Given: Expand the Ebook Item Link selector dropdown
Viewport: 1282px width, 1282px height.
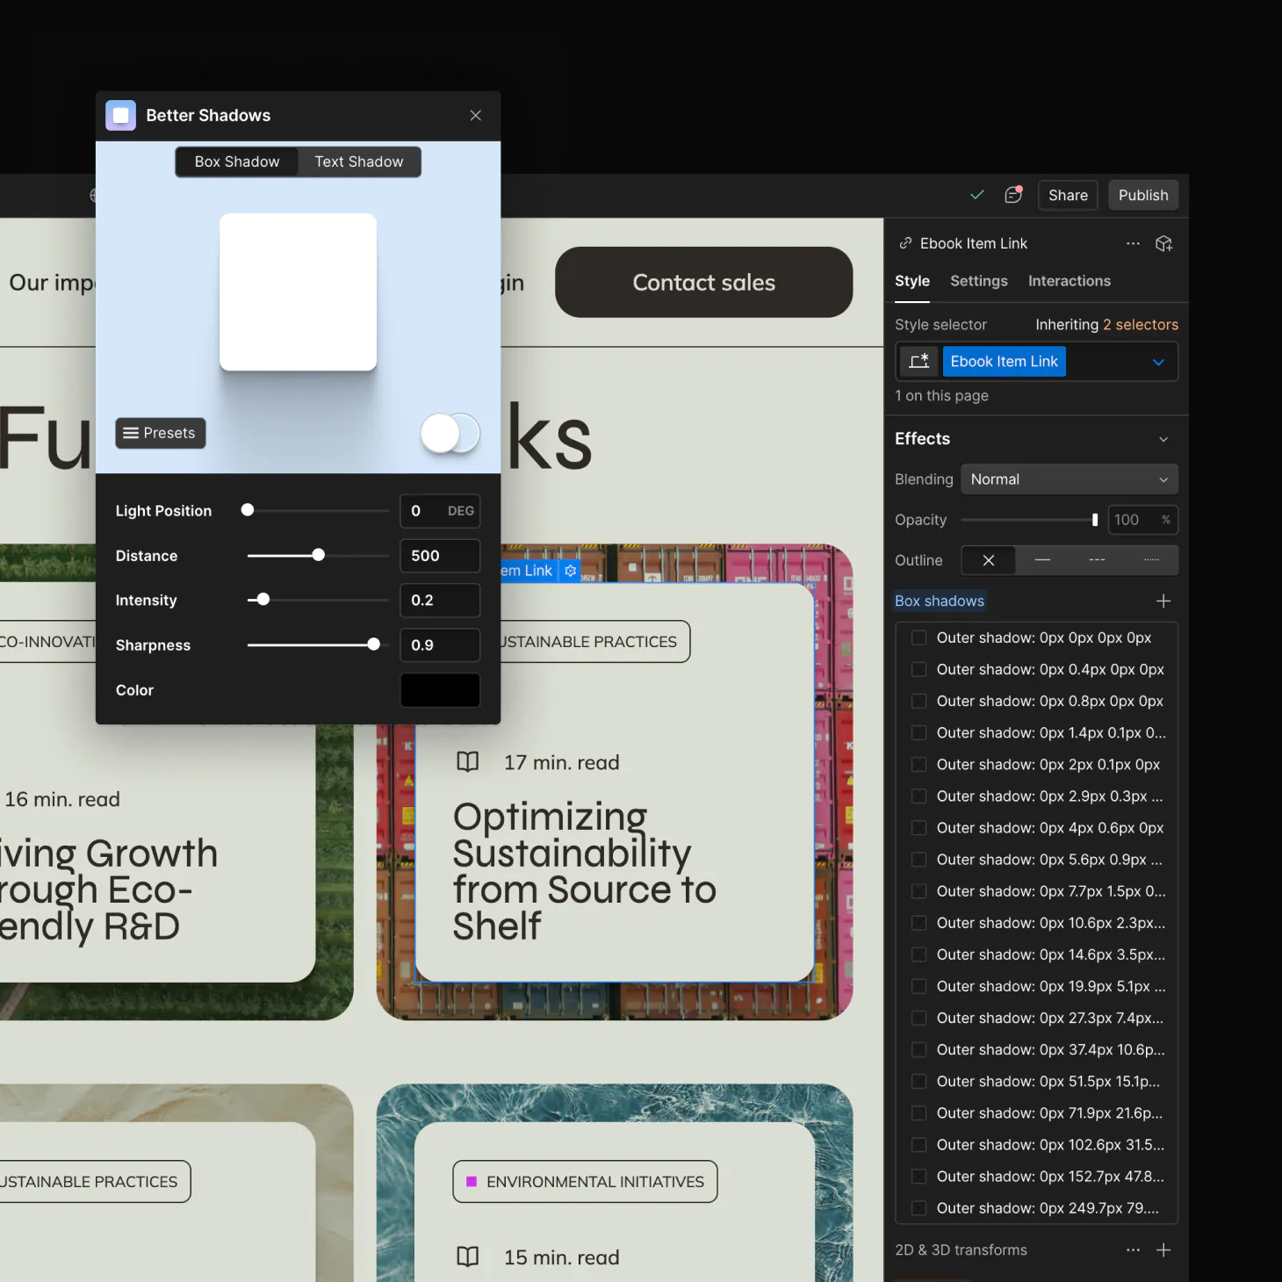Looking at the screenshot, I should [x=1158, y=362].
